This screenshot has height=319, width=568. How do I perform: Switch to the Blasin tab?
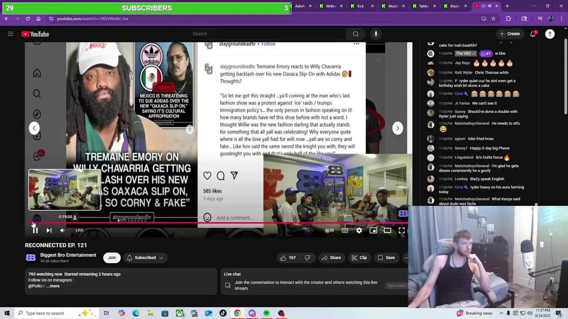pyautogui.click(x=455, y=6)
